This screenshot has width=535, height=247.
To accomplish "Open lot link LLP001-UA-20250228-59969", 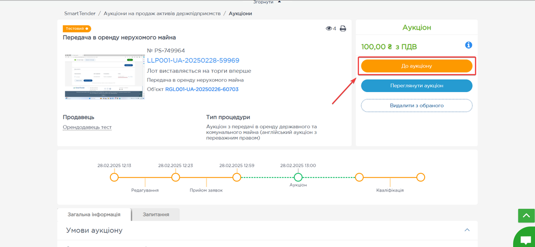I will [193, 61].
